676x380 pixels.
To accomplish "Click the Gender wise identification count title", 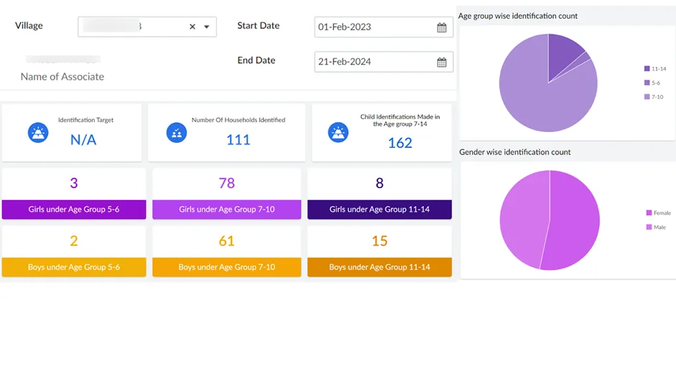I will point(515,152).
